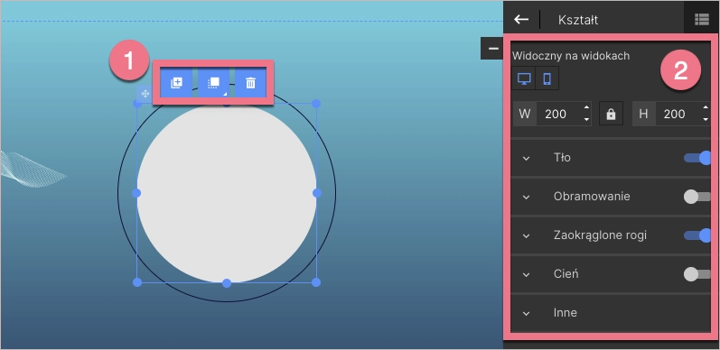Click the move handle icon

point(145,94)
